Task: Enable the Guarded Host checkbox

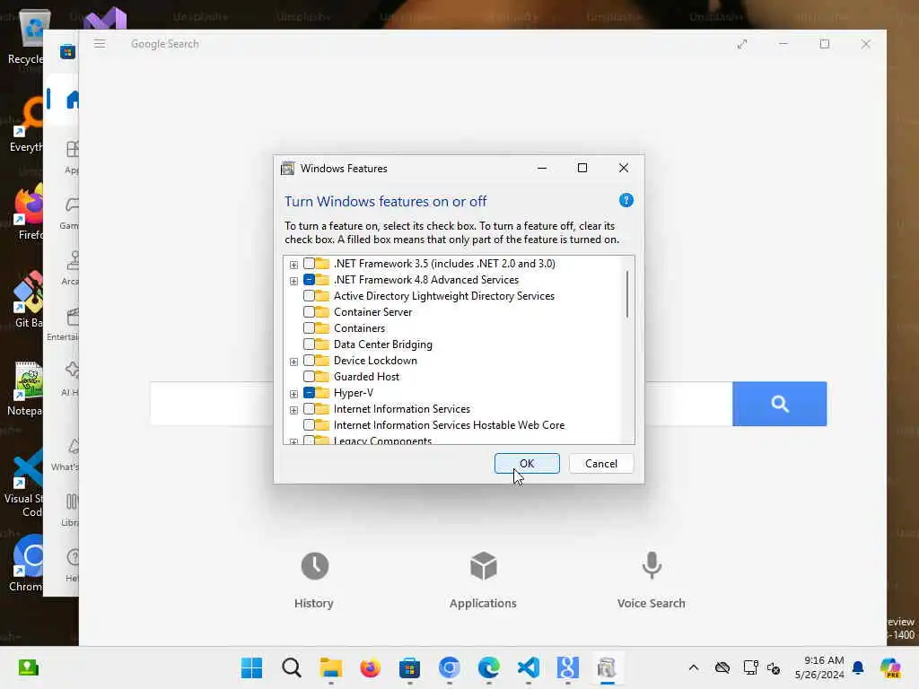Action: pos(309,376)
